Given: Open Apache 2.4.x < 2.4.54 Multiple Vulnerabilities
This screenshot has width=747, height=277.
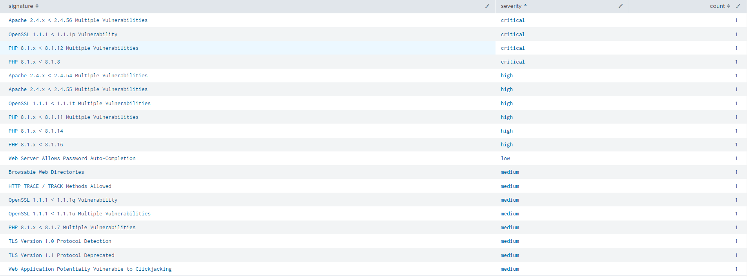Looking at the screenshot, I should tap(78, 76).
